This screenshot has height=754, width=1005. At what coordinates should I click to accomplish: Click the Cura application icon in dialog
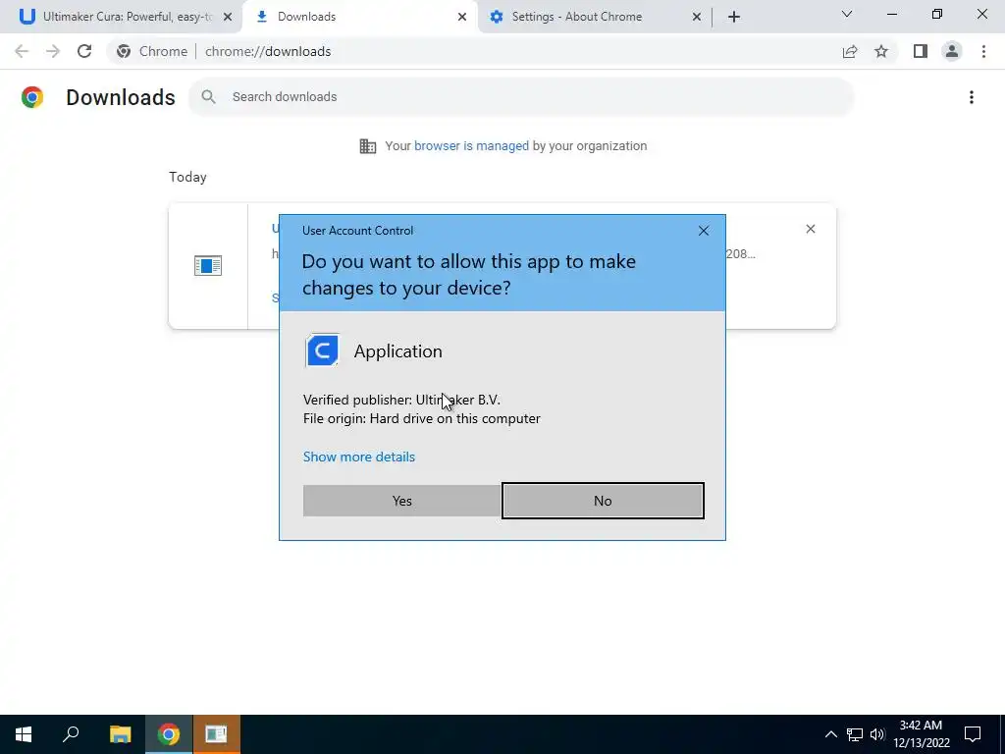[x=322, y=350]
